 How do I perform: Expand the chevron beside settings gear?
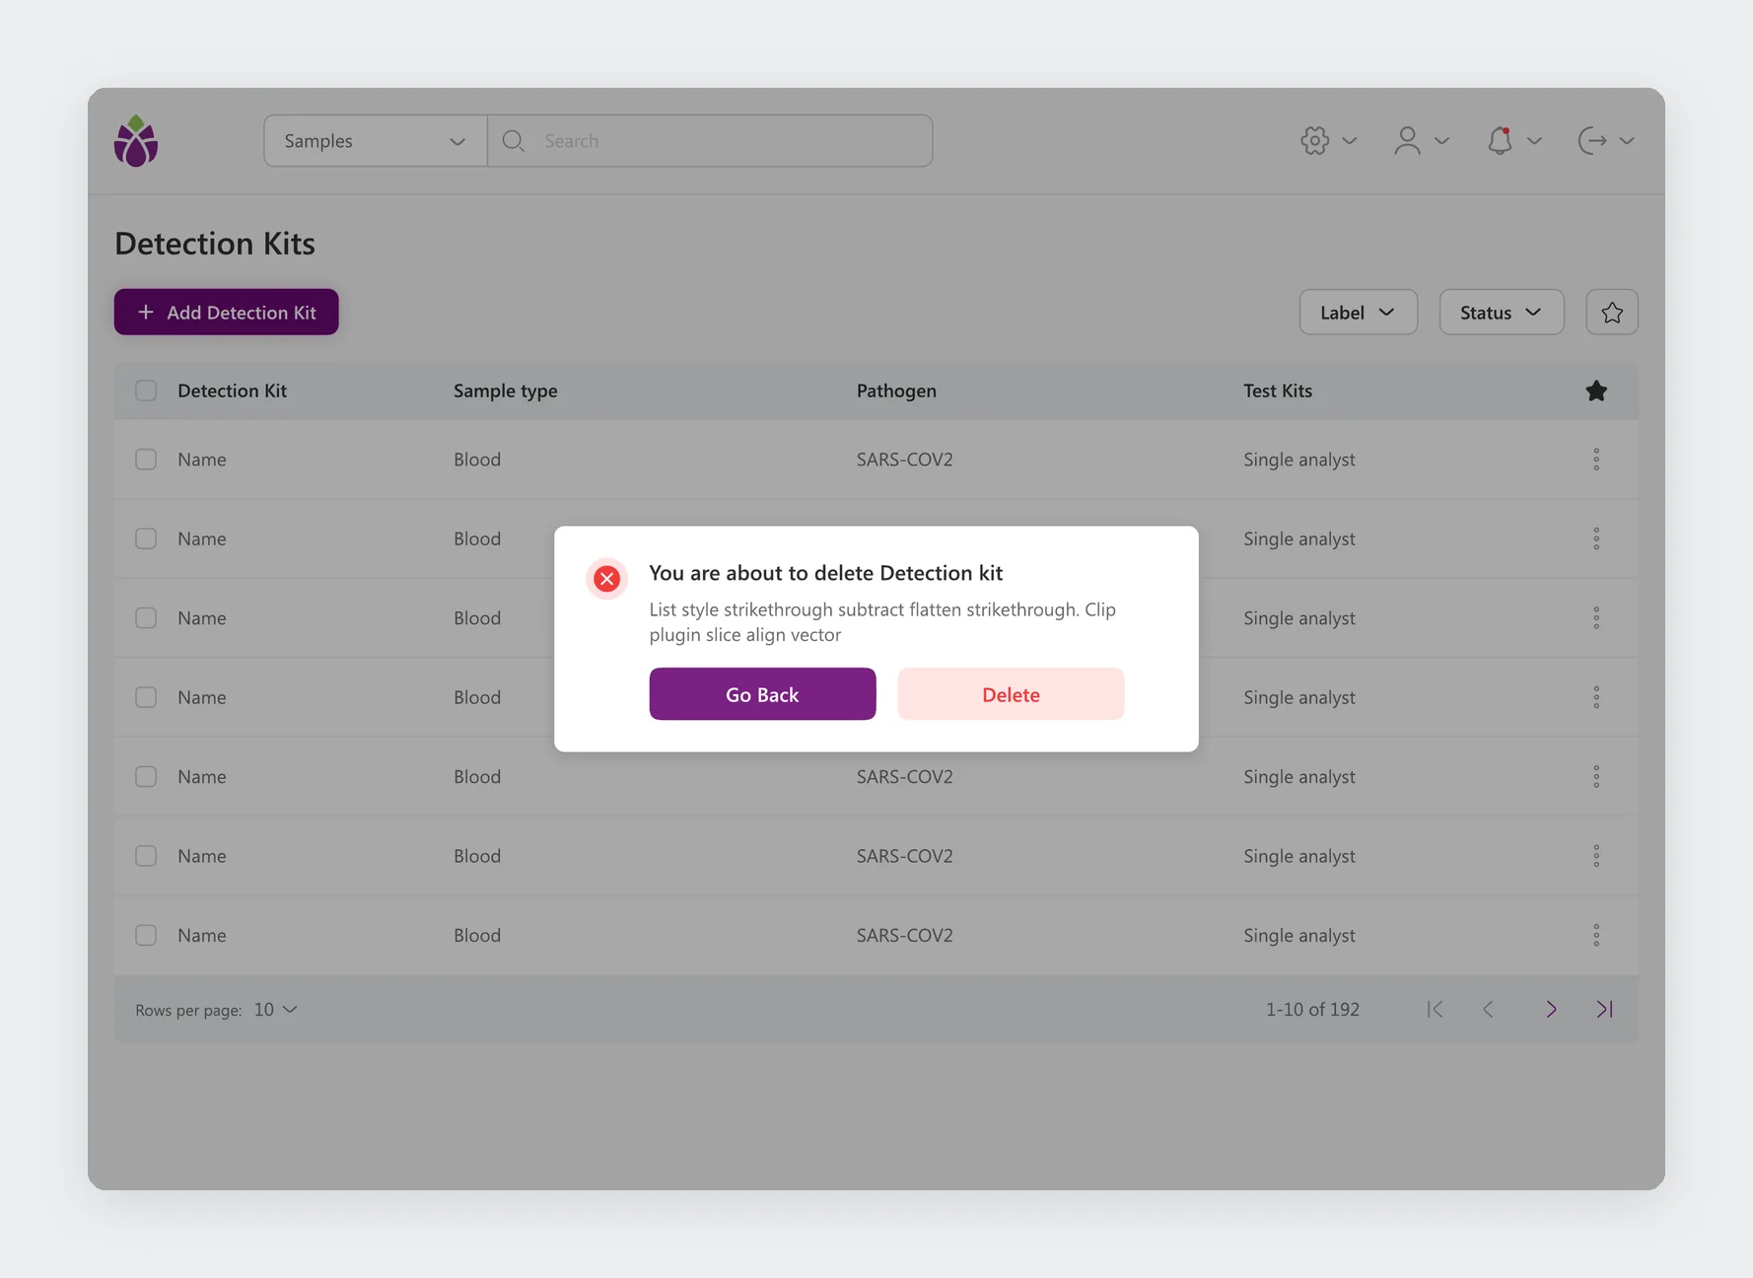click(x=1350, y=141)
